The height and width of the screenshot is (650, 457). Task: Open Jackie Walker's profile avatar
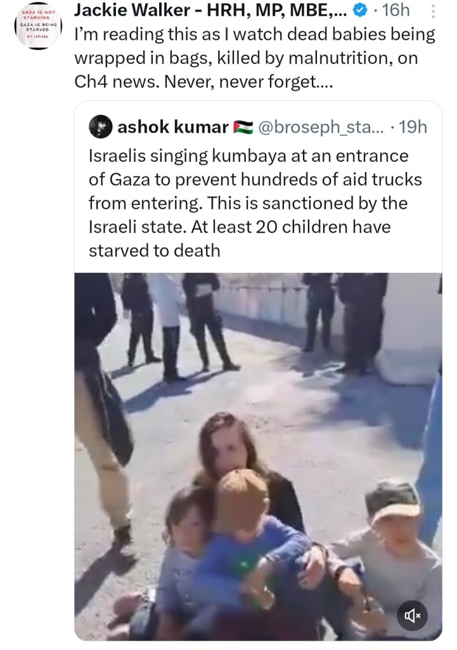click(x=37, y=25)
